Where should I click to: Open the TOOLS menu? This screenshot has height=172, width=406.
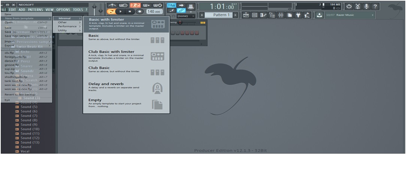coord(78,10)
